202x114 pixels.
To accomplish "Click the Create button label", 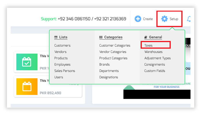I will pyautogui.click(x=148, y=19).
